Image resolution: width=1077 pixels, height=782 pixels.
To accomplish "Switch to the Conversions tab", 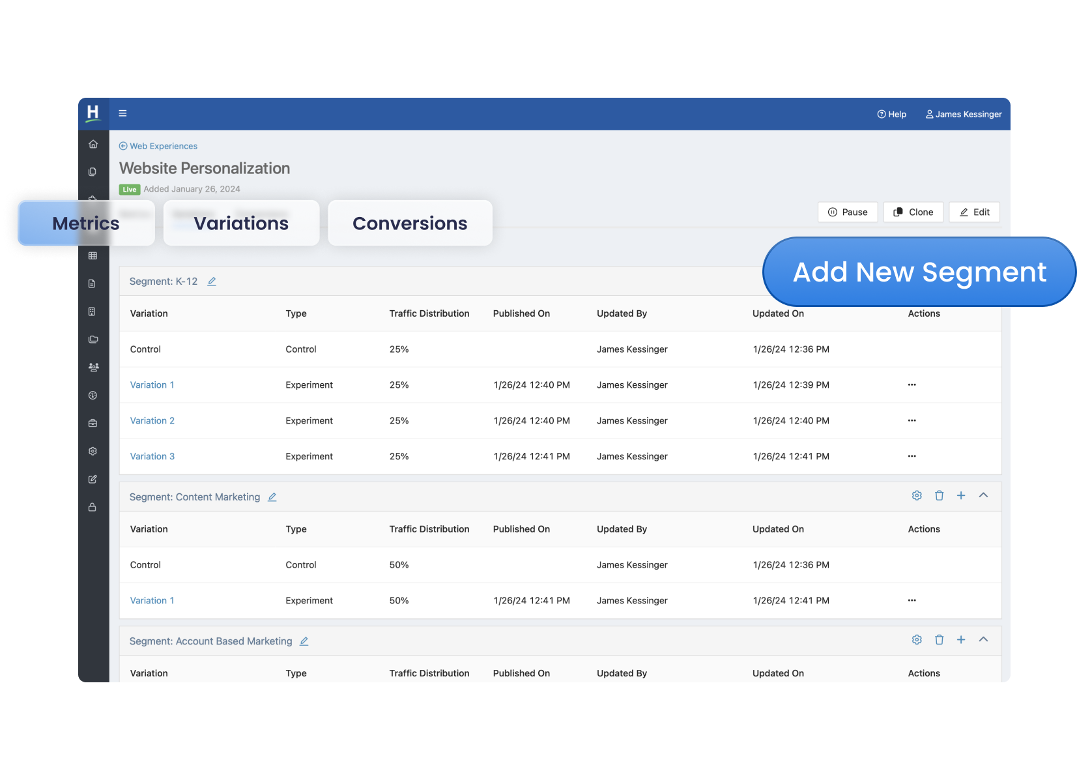I will coord(410,224).
